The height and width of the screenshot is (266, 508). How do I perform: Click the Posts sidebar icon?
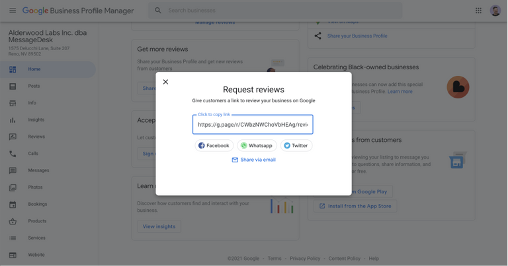(x=13, y=86)
